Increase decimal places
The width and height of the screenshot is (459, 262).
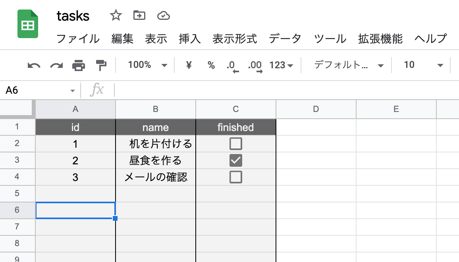255,66
